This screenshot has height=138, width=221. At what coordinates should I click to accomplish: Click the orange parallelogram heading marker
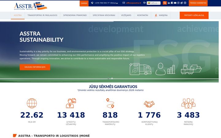tap(15, 136)
